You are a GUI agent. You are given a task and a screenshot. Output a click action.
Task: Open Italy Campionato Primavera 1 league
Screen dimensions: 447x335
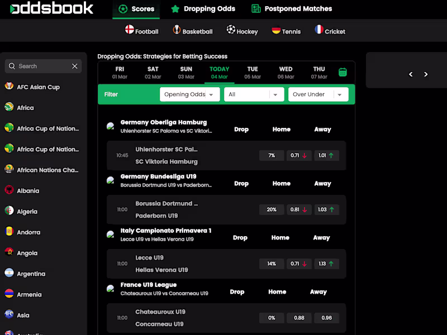coord(165,231)
